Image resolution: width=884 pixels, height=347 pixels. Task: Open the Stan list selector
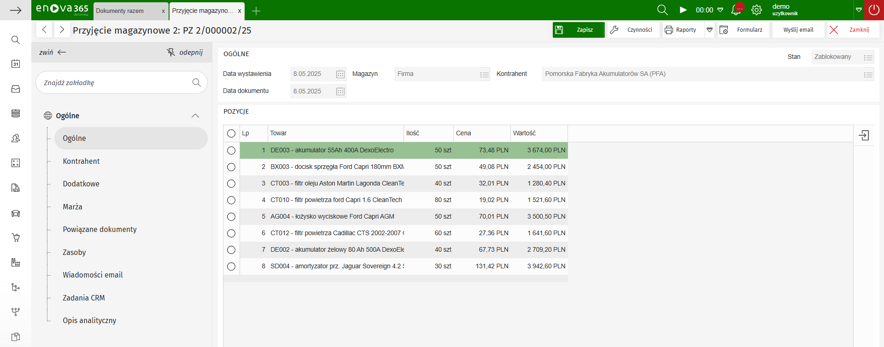(868, 58)
